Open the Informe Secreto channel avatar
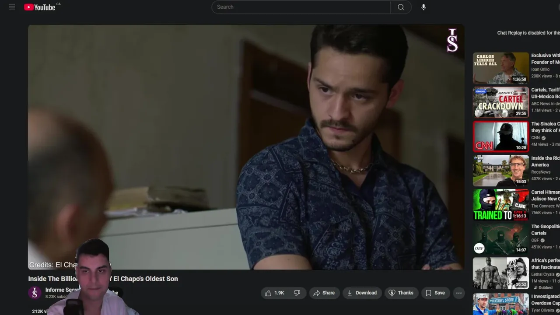 pyautogui.click(x=35, y=293)
